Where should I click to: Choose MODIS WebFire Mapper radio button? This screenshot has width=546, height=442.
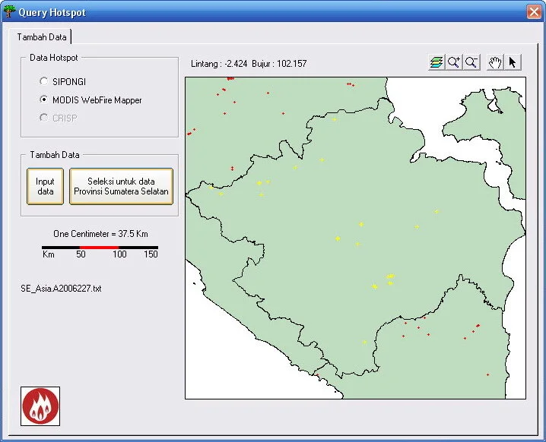[44, 99]
